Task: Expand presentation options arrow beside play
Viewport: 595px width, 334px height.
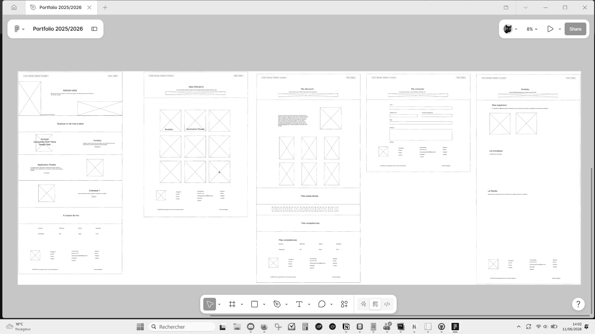Action: (x=560, y=29)
